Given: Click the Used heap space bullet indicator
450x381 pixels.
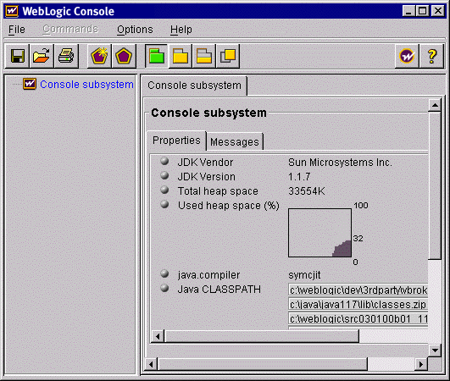Looking at the screenshot, I should pos(164,204).
